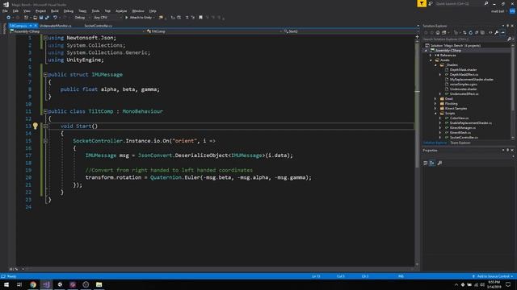517x290 pixels.
Task: Select the Underwater.shader file
Action: coord(463,89)
